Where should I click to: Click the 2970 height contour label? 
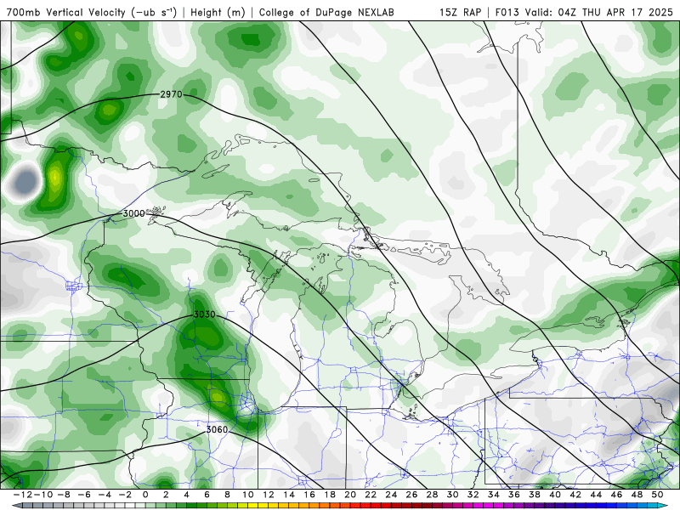point(172,94)
